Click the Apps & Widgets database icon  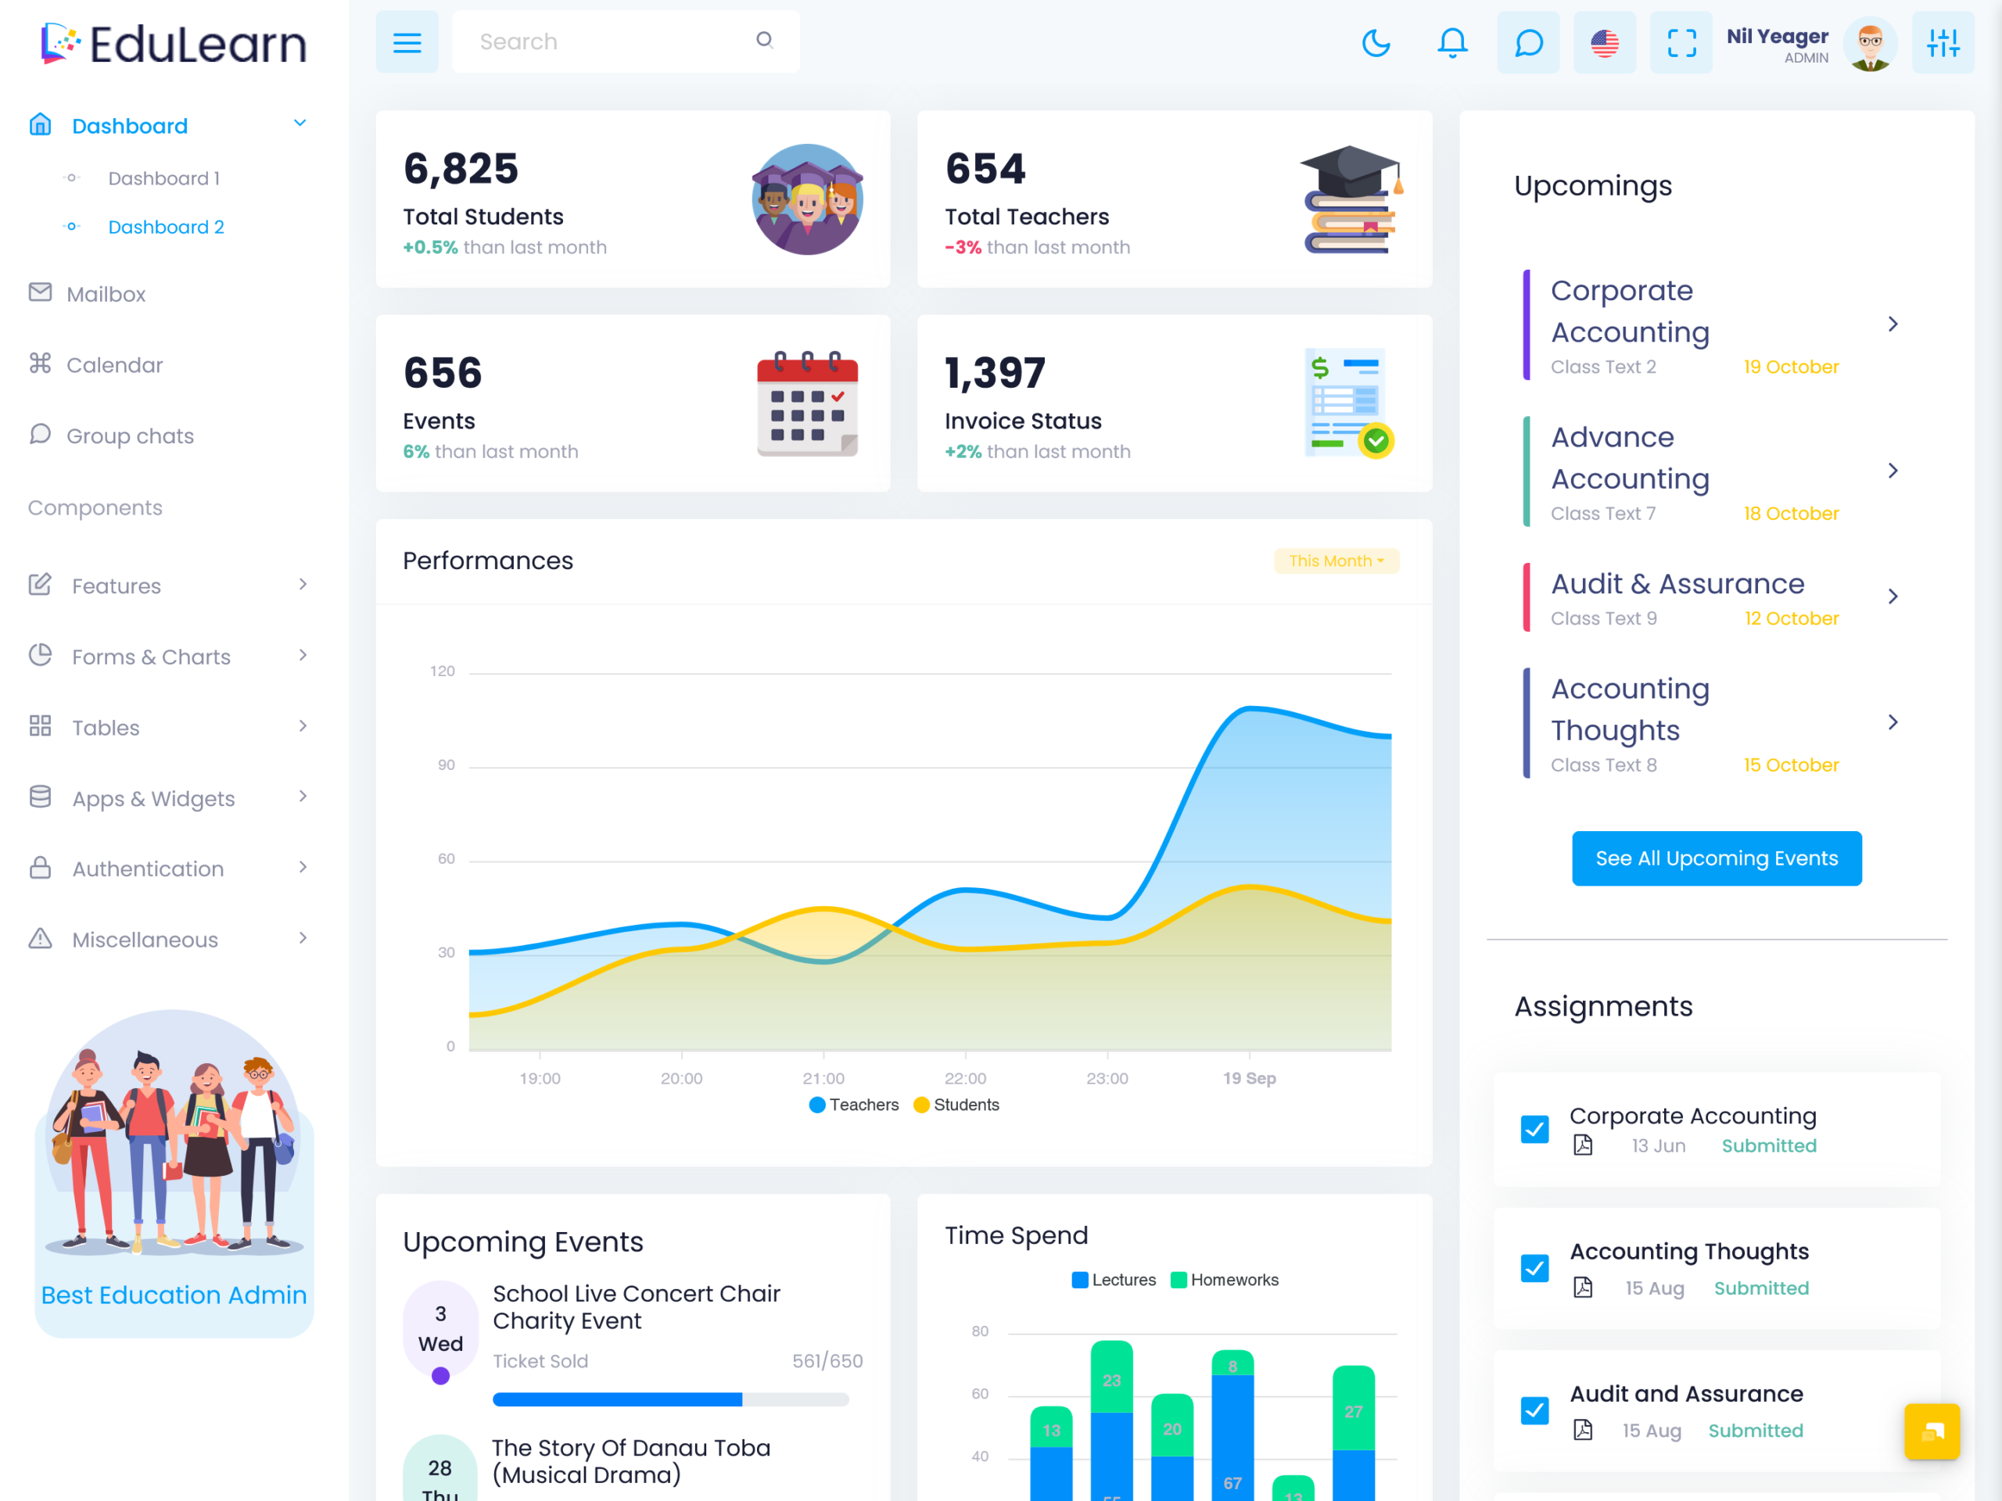coord(40,796)
